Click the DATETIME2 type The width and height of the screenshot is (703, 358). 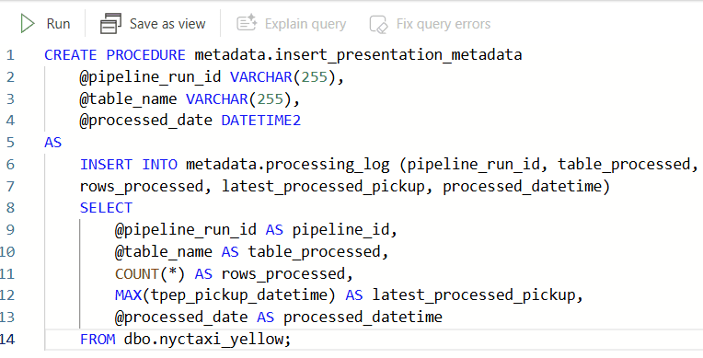261,121
